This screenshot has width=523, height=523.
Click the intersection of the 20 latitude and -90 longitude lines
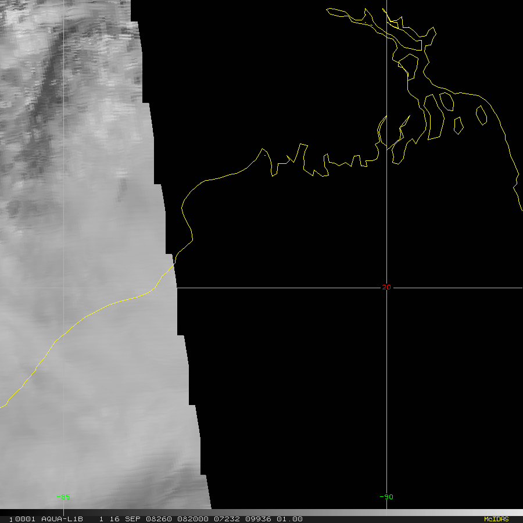386,287
